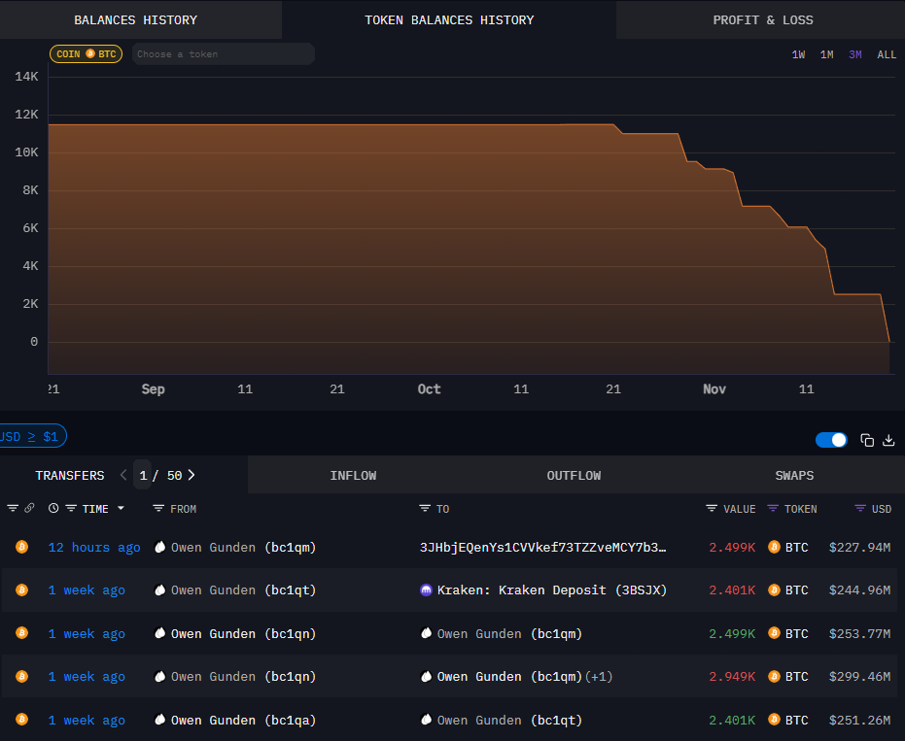The height and width of the screenshot is (741, 905).
Task: Click the download chart data icon
Action: tap(888, 439)
